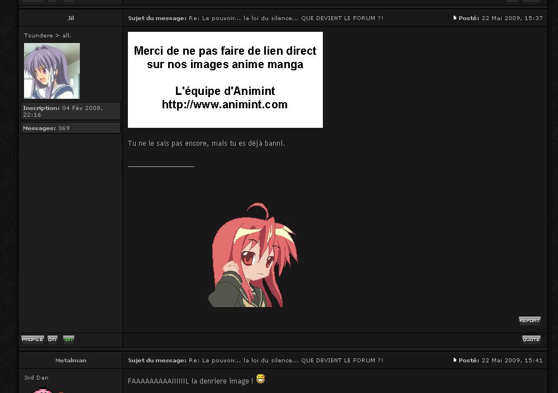This screenshot has height=393, width=558.
Task: Click post icon beside Posté 15:41
Action: click(455, 360)
